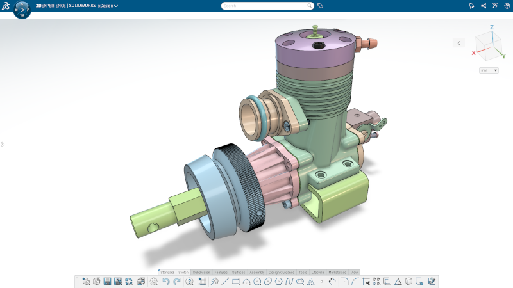
Task: Open help question mark in top-right corner
Action: tap(507, 6)
